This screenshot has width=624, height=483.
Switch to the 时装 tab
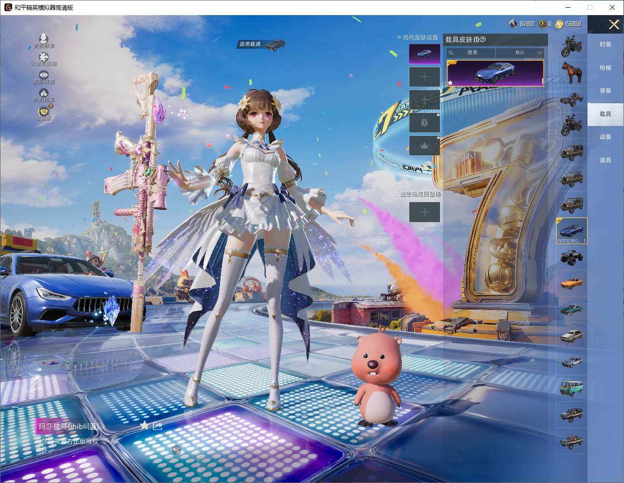[x=606, y=44]
